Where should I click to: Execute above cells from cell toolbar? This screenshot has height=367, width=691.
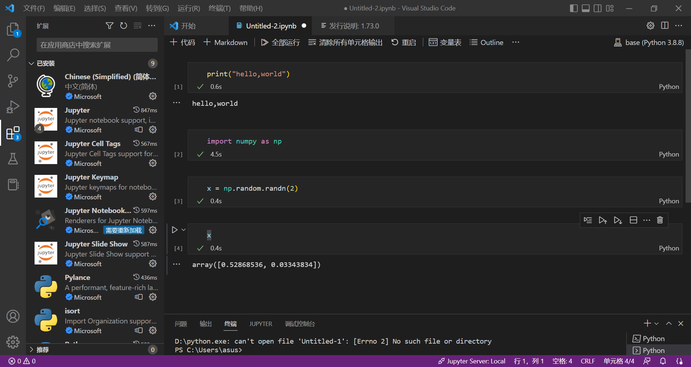click(603, 220)
